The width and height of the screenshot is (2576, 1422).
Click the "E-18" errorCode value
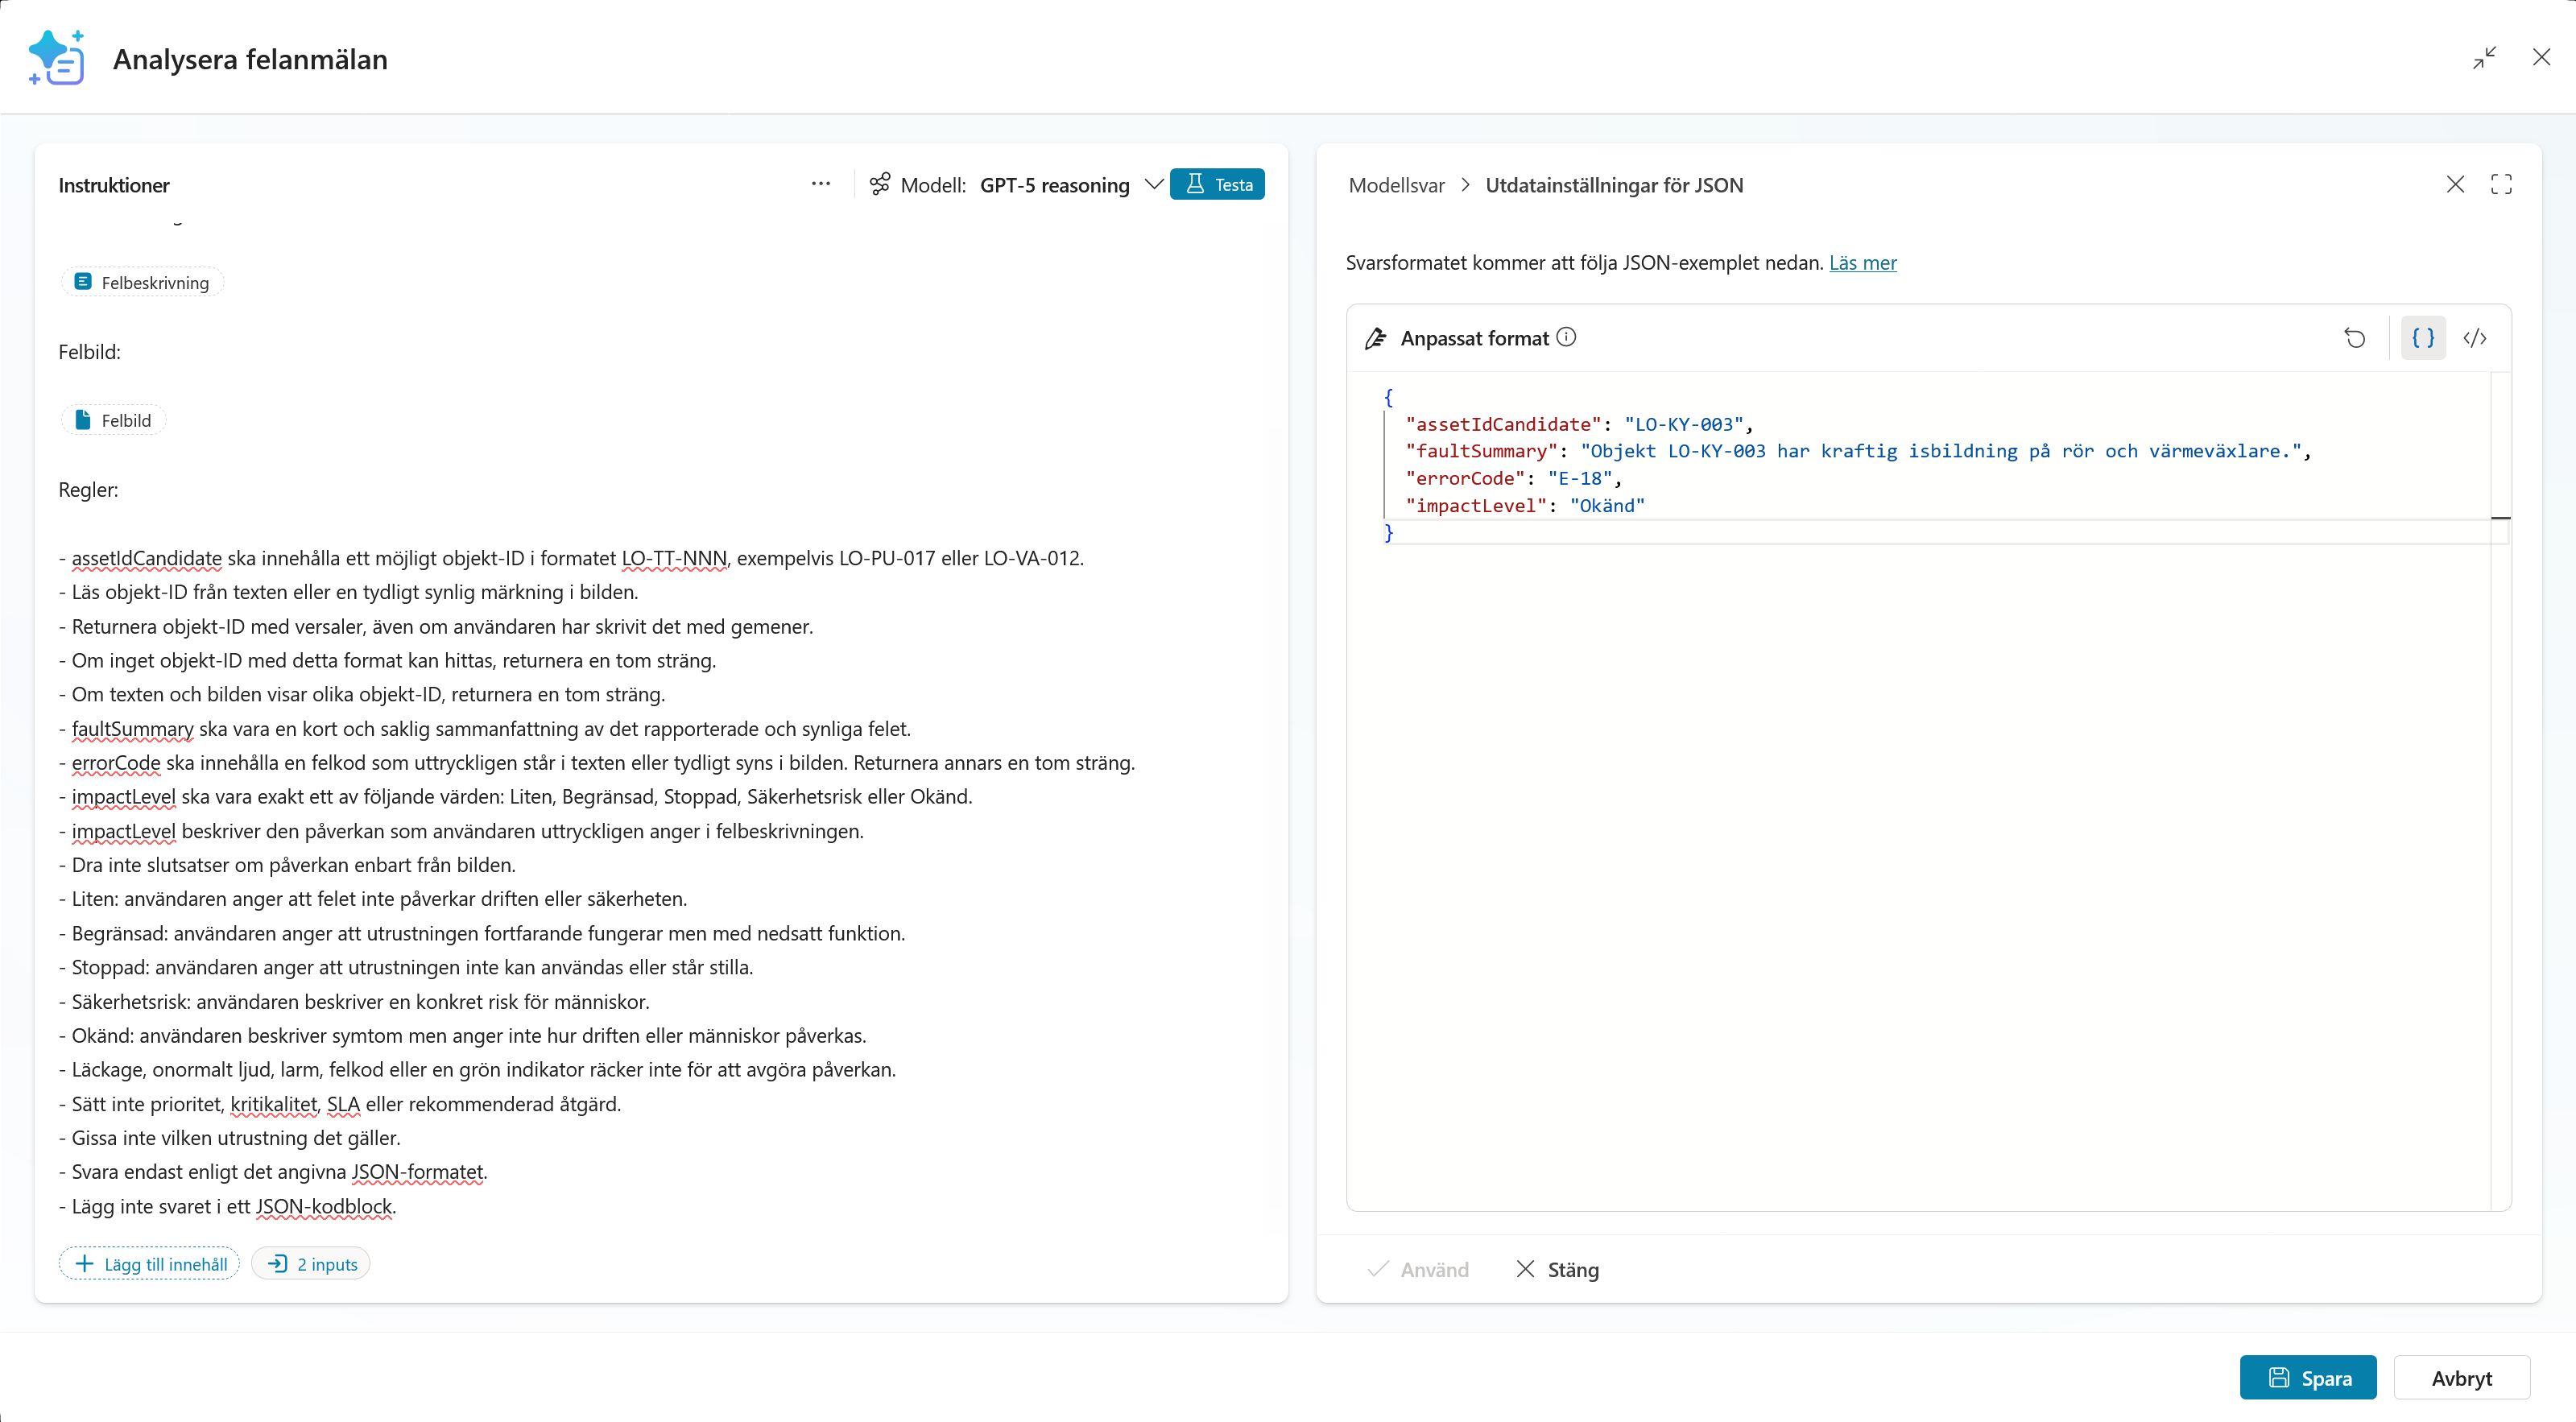point(1580,478)
